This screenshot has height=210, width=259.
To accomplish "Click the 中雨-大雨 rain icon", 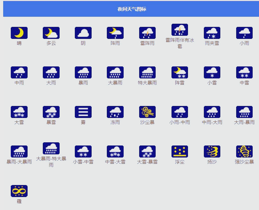I will click(x=212, y=112).
